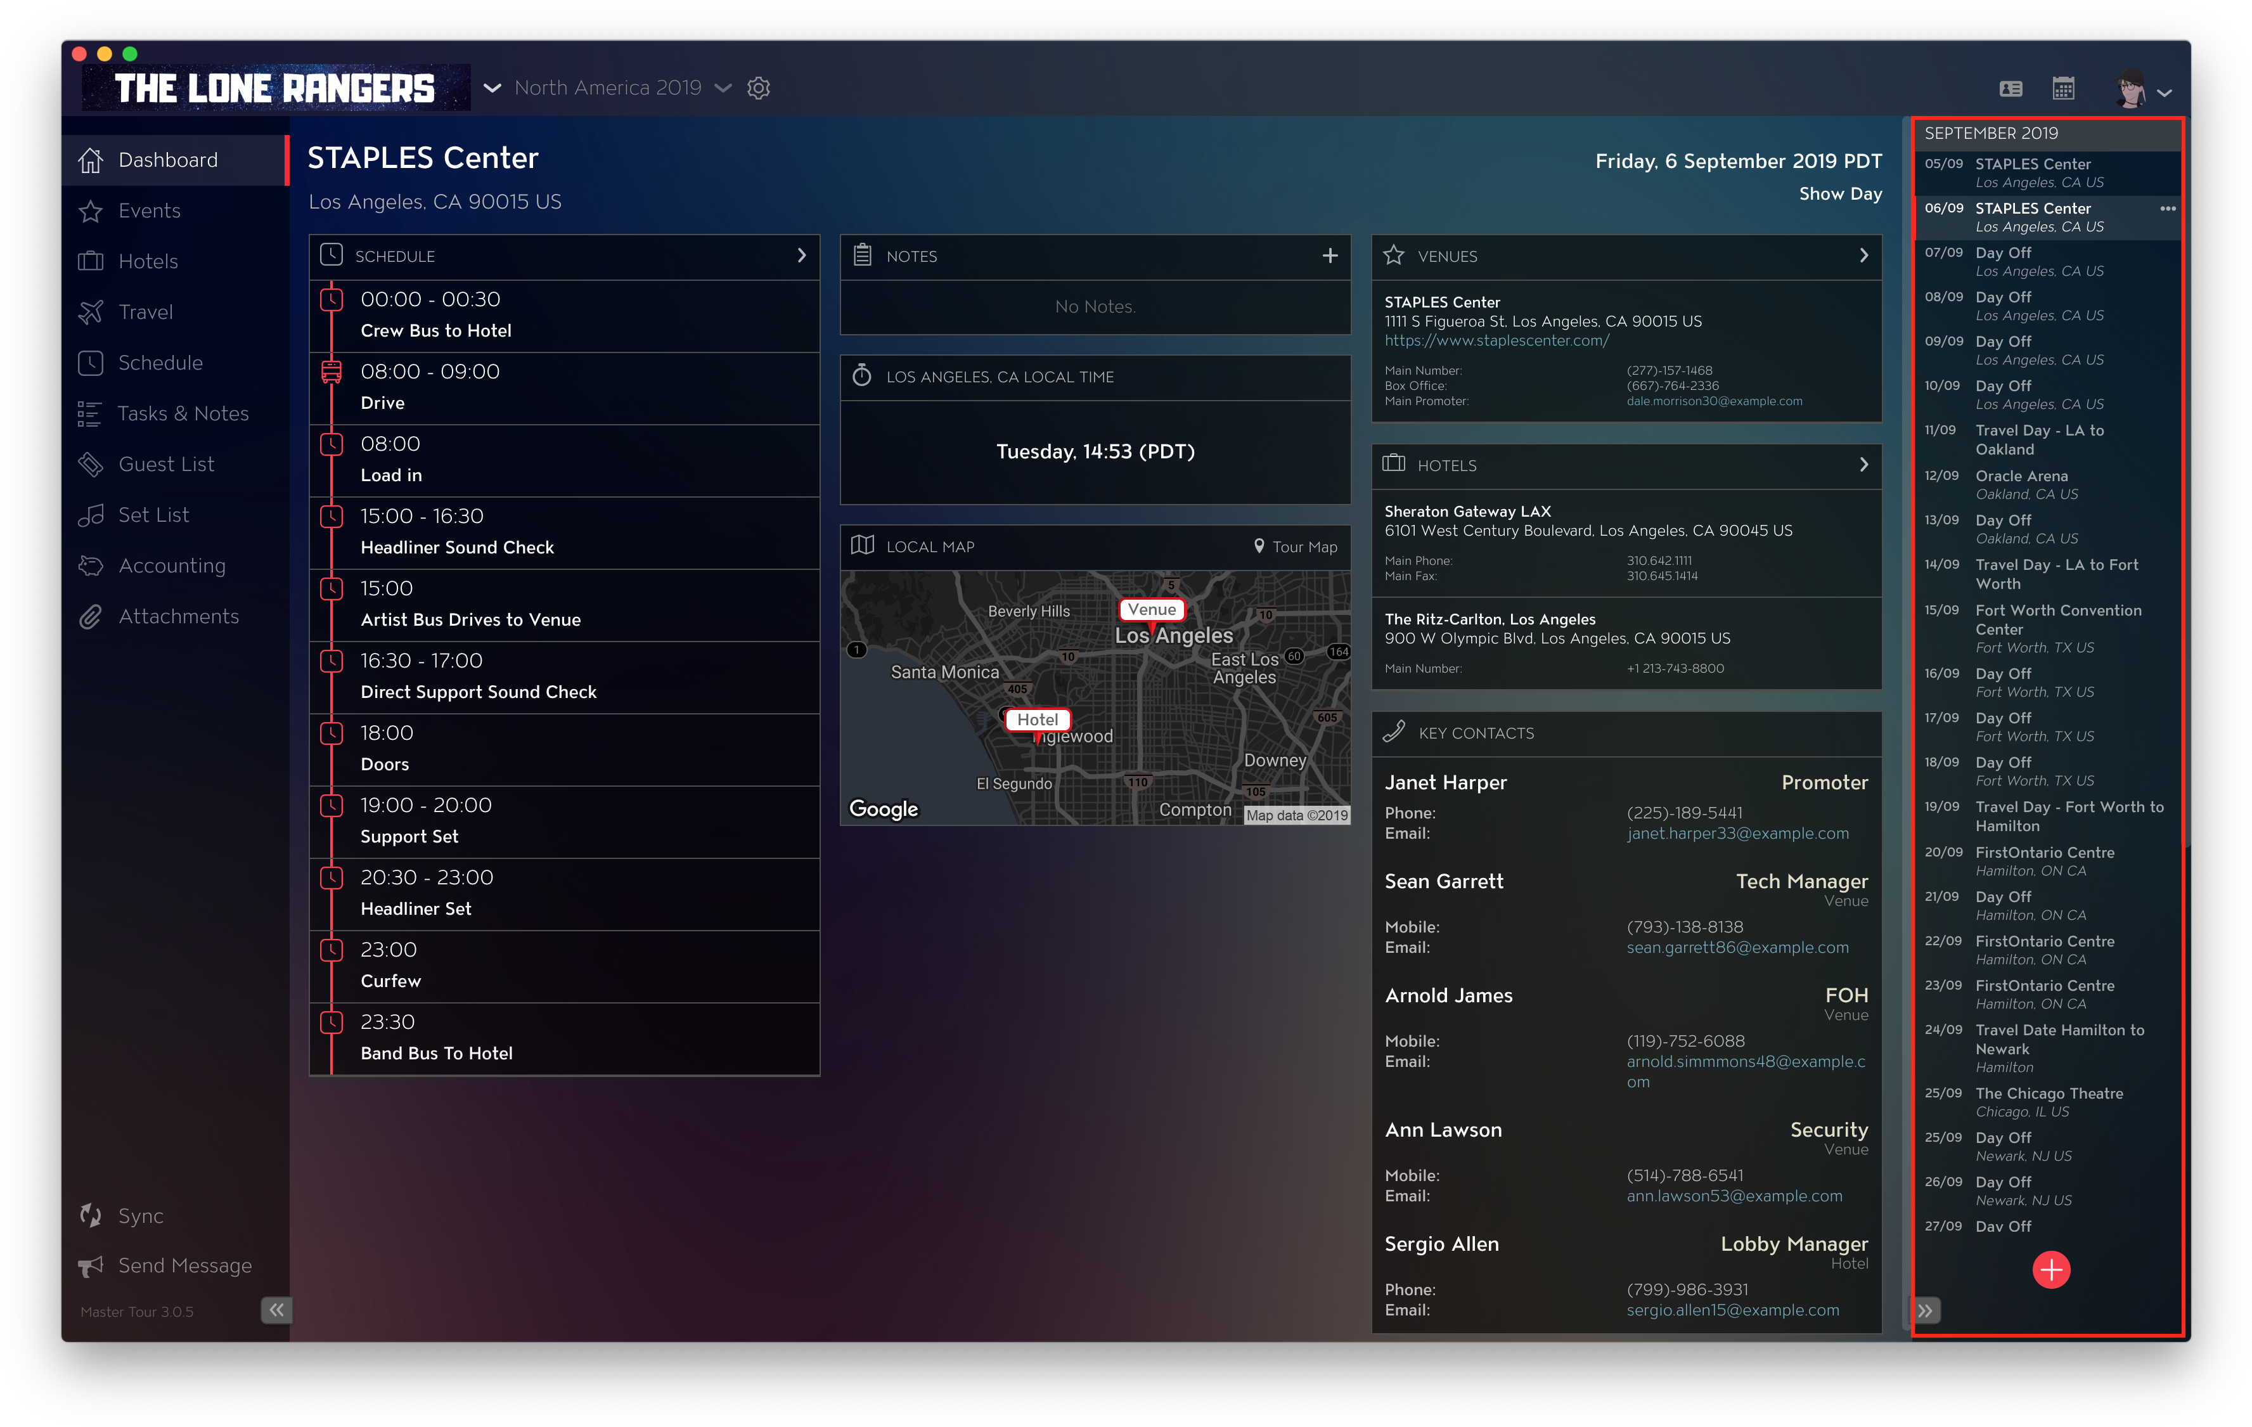Open Schedule in sidebar
Screen dimensions: 2252x1427
click(175, 362)
